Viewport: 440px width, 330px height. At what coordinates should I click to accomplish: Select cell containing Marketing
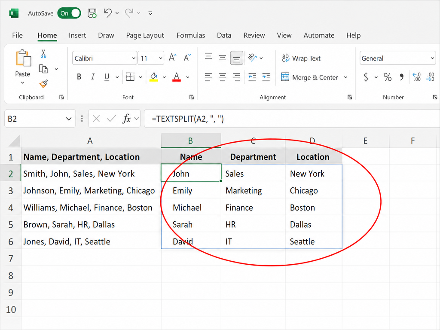tap(253, 190)
